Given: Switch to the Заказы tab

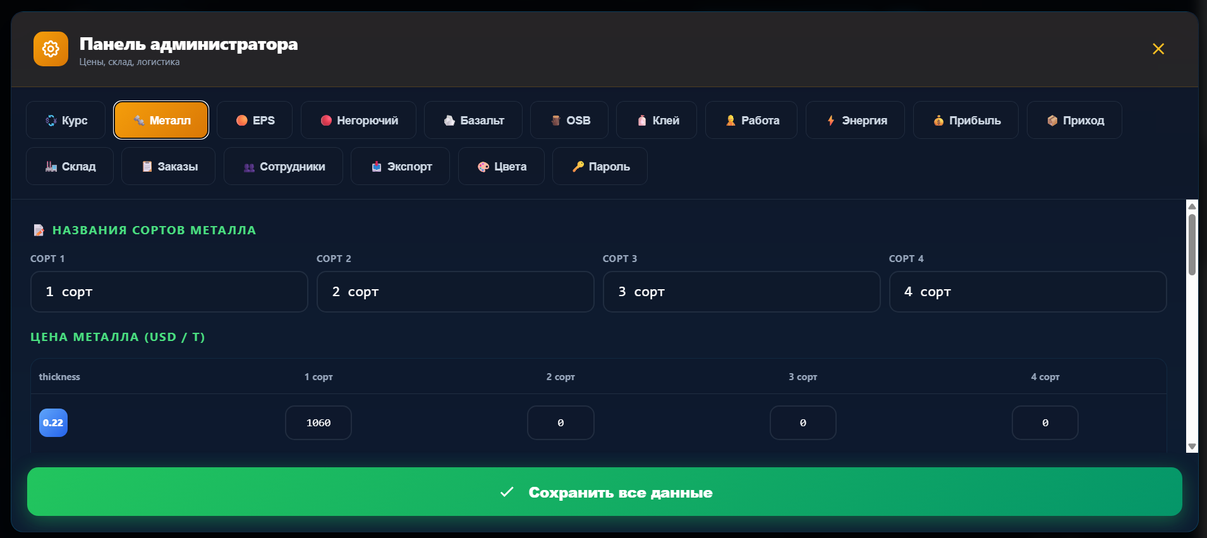Looking at the screenshot, I should (x=168, y=166).
